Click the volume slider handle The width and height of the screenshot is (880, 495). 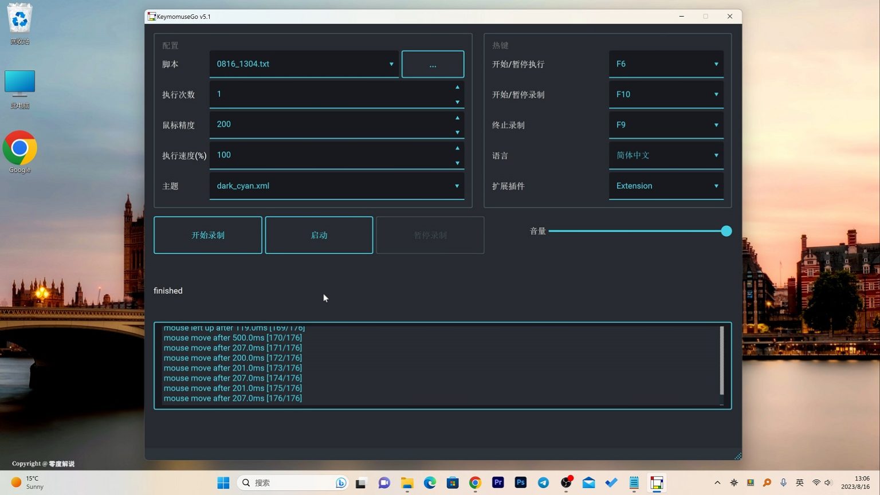726,231
